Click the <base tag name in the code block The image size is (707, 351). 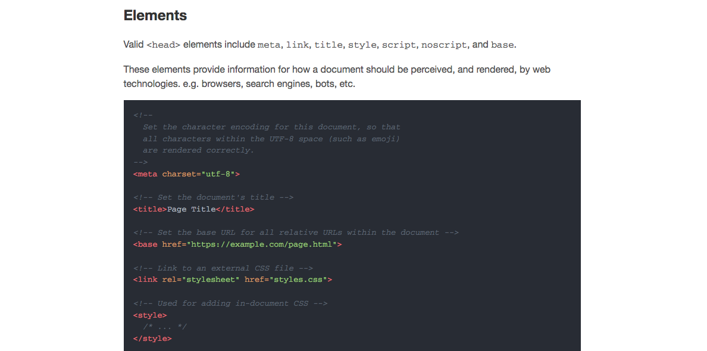click(x=146, y=244)
